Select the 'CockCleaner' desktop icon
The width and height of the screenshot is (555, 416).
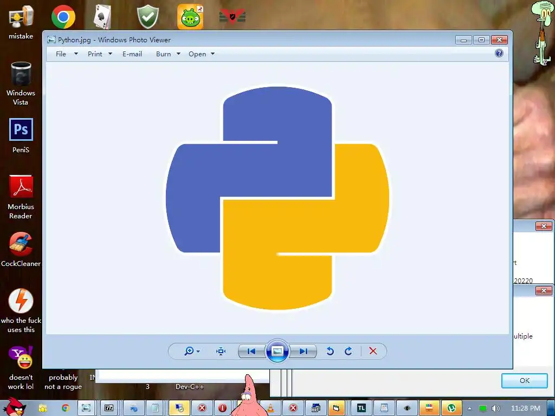pos(21,249)
